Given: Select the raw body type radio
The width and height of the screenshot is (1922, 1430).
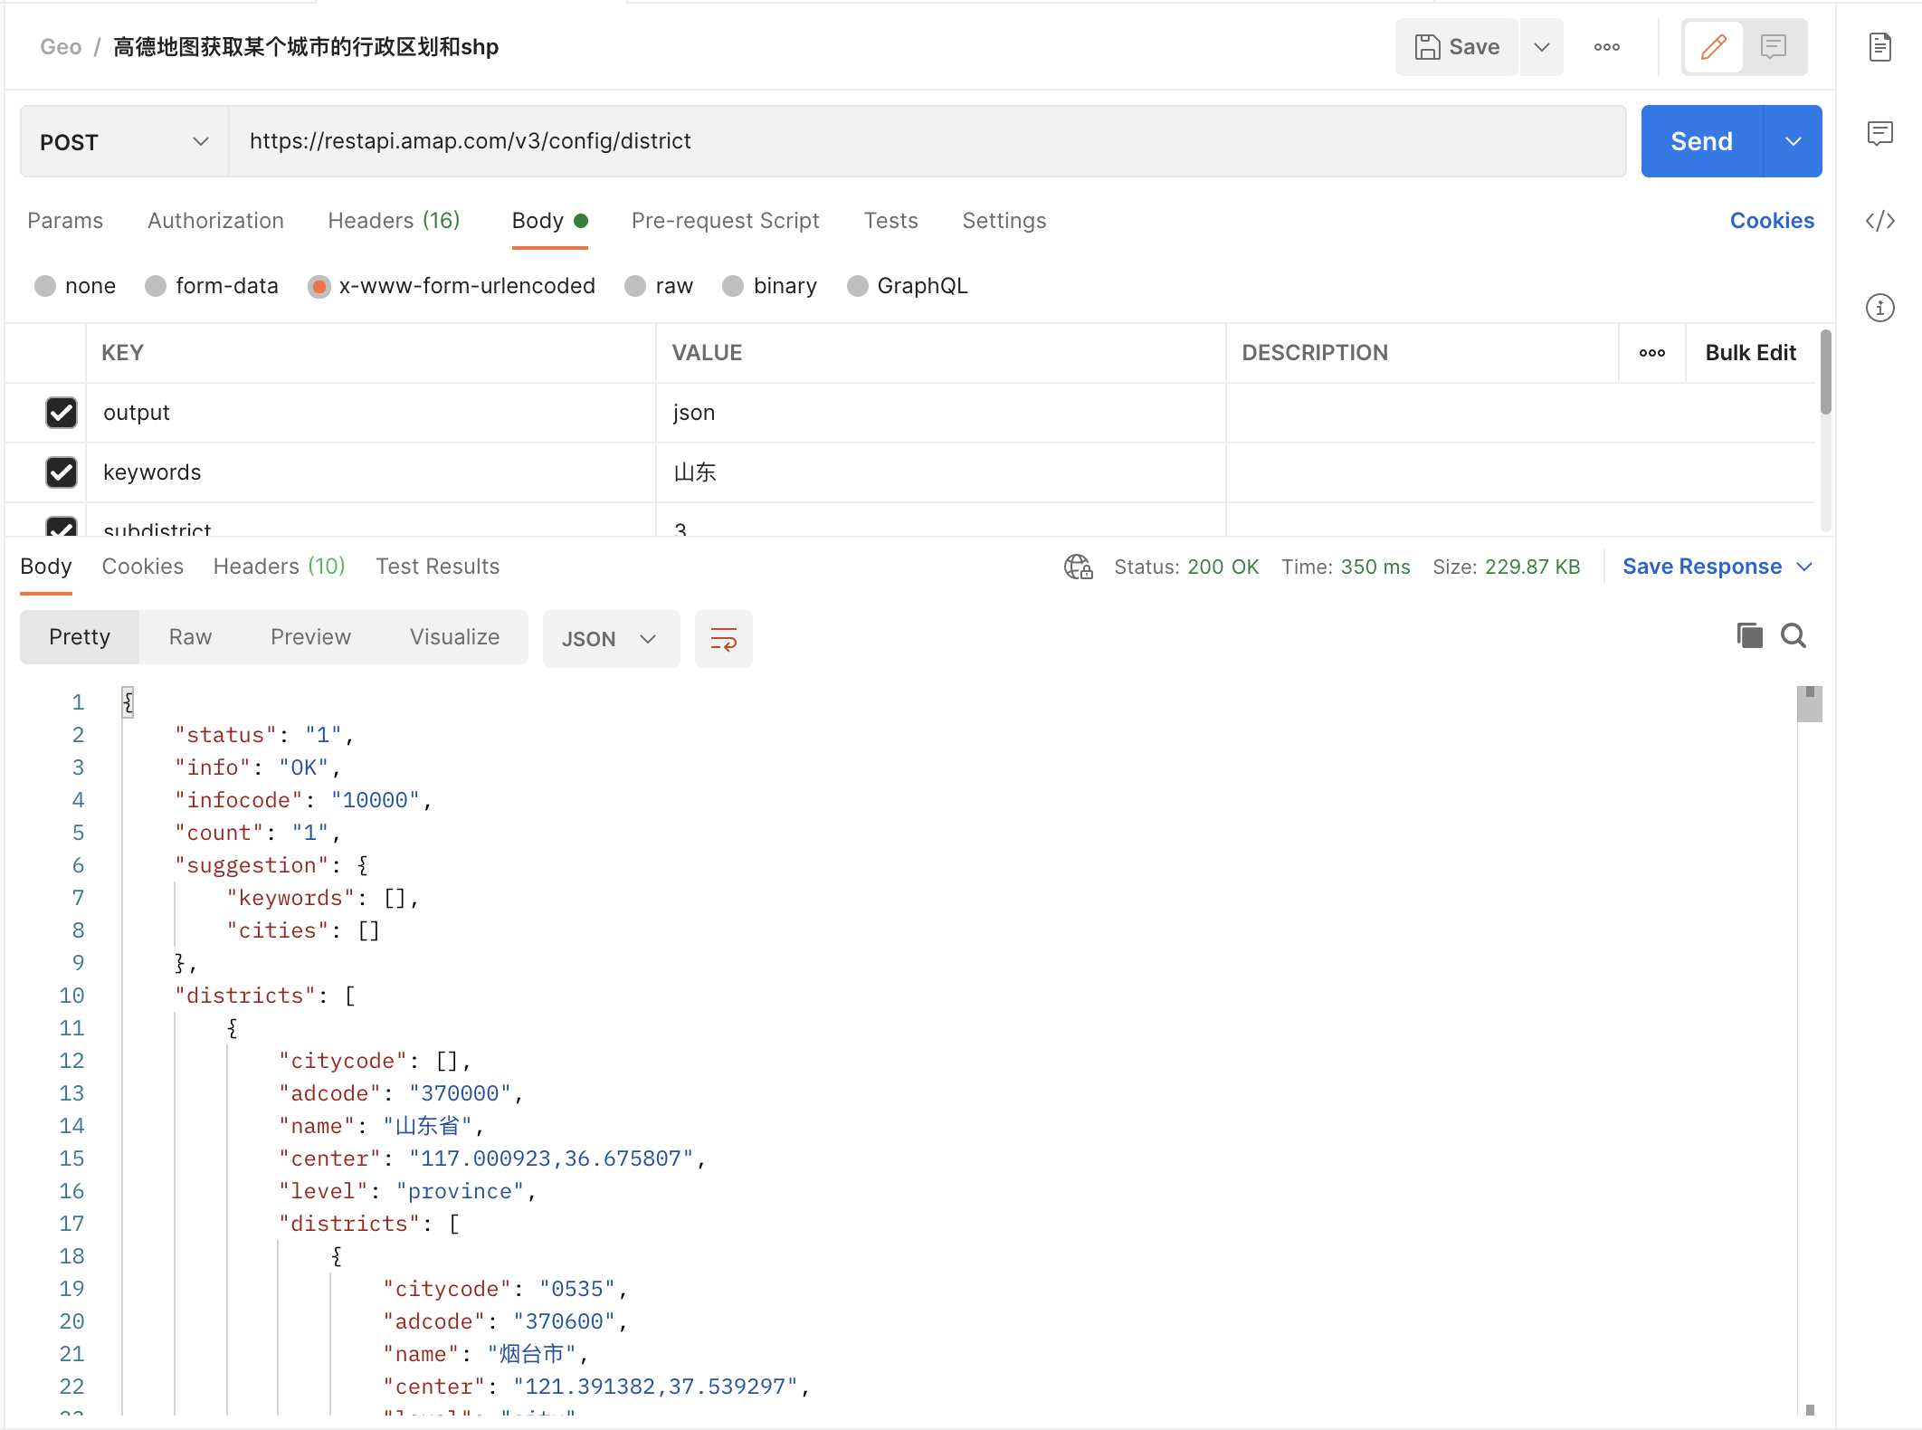Looking at the screenshot, I should pos(636,287).
